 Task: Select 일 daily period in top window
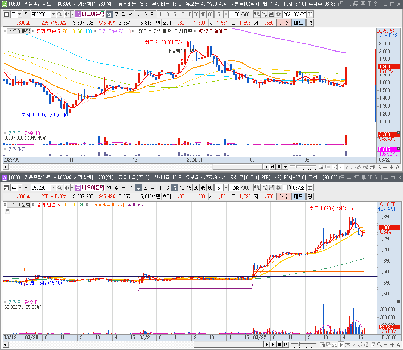tap(109, 15)
